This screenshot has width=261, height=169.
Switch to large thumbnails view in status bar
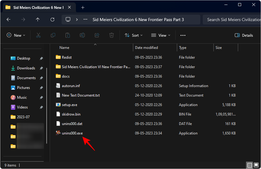(x=256, y=165)
